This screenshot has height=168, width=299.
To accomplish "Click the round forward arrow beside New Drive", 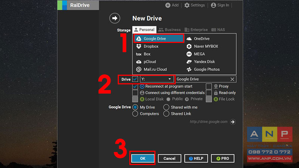I will [x=115, y=18].
